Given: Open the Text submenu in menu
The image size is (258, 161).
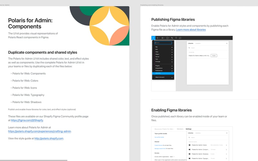Looking at the screenshot, I should click(x=163, y=59).
